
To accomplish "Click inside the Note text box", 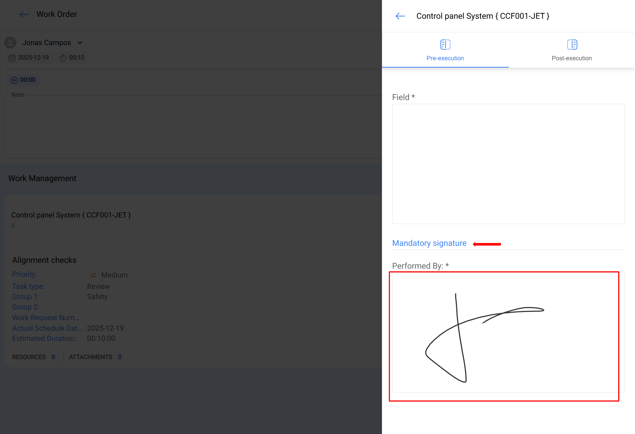I will [x=191, y=127].
